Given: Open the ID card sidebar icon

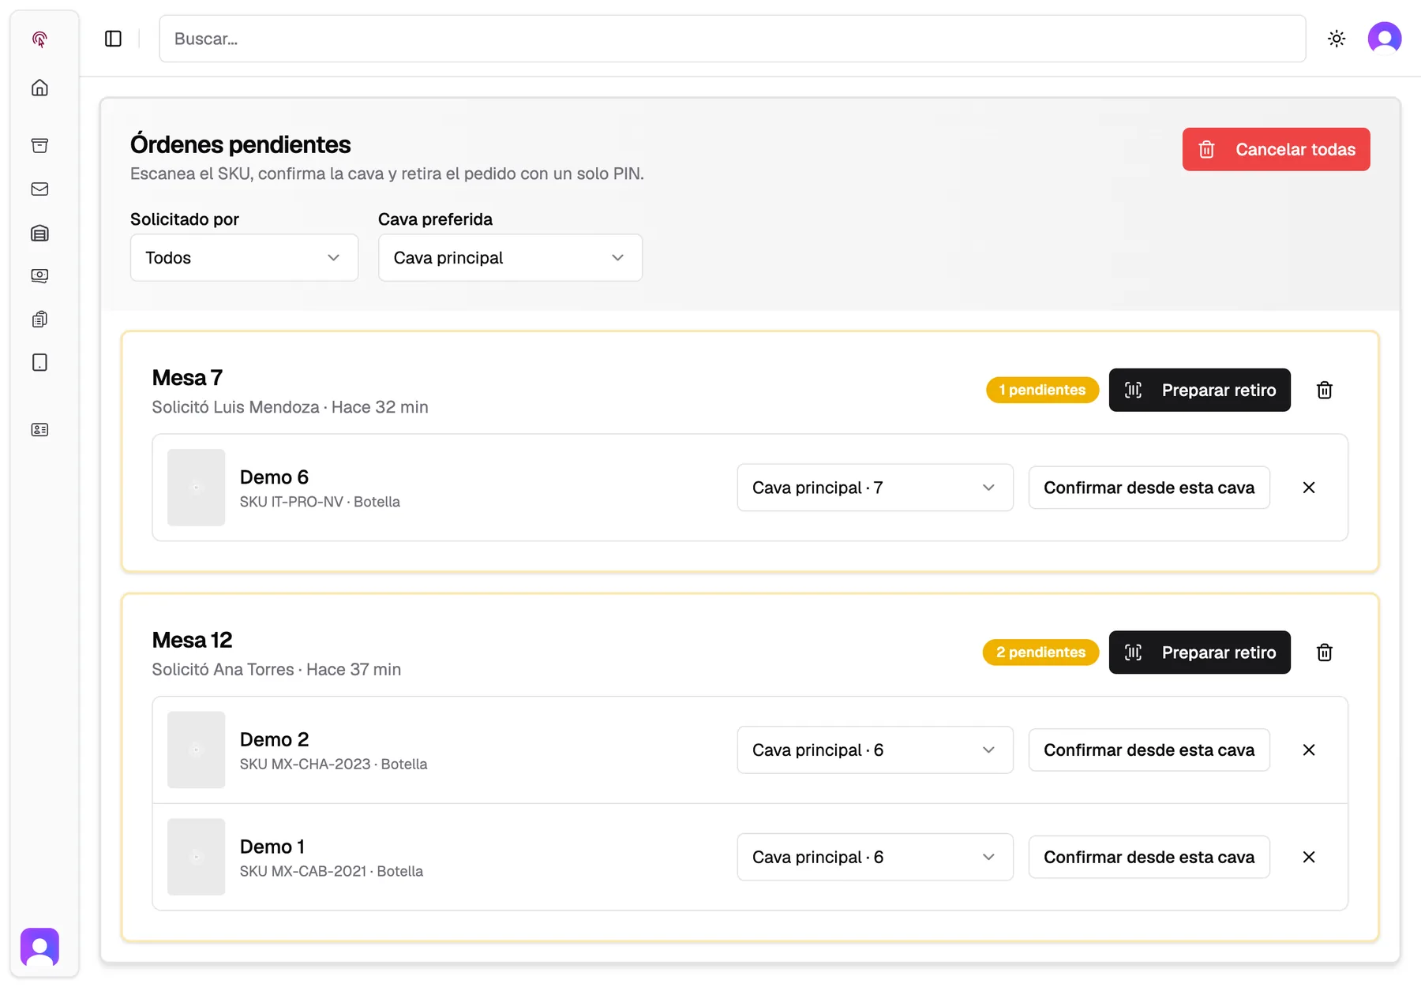Looking at the screenshot, I should tap(39, 429).
